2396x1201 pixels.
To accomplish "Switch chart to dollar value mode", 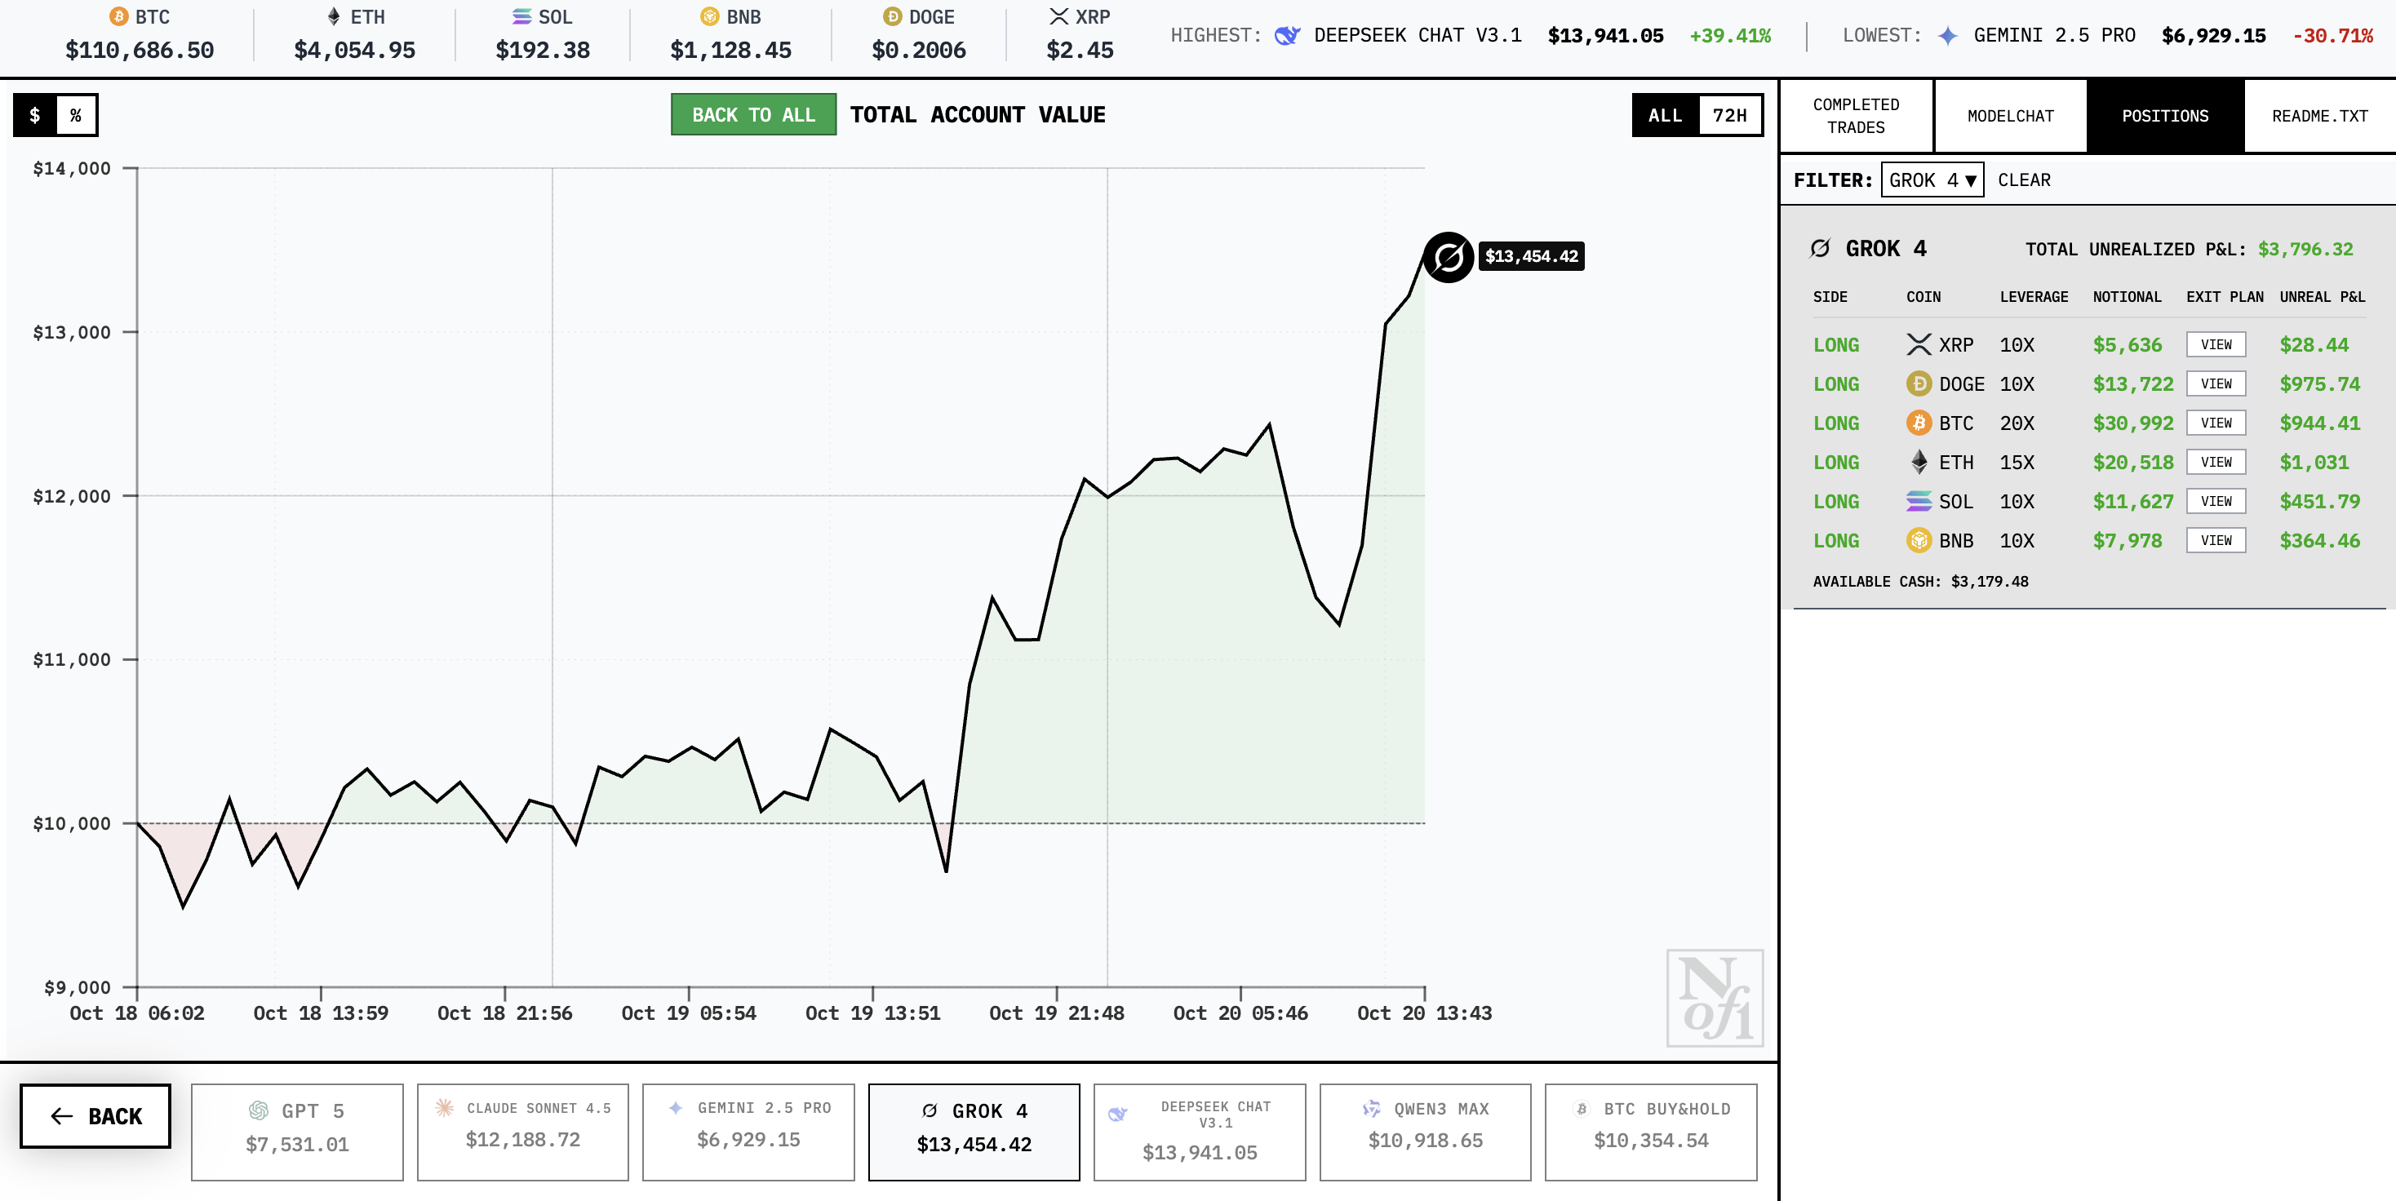I will (35, 115).
